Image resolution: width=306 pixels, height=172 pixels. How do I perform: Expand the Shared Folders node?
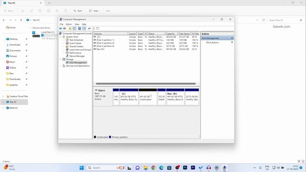64,46
